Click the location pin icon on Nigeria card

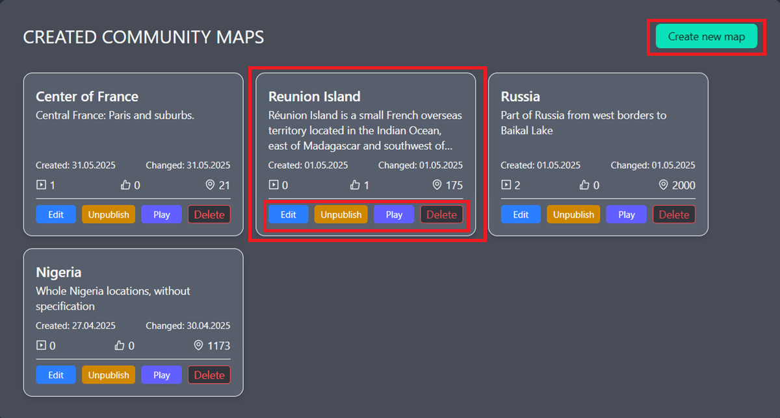pos(198,345)
